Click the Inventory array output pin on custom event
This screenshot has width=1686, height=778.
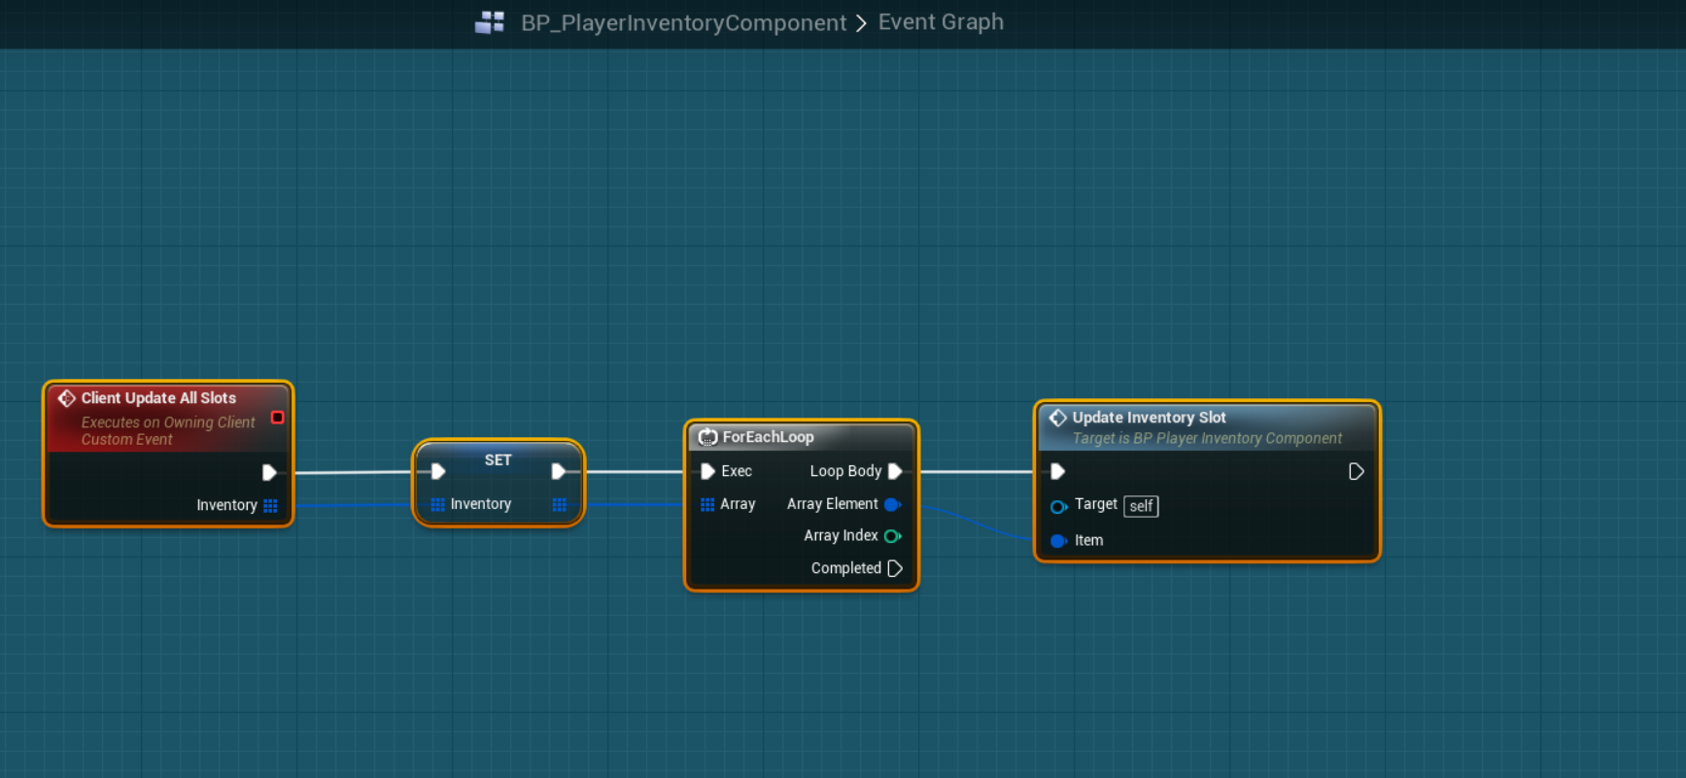point(270,505)
